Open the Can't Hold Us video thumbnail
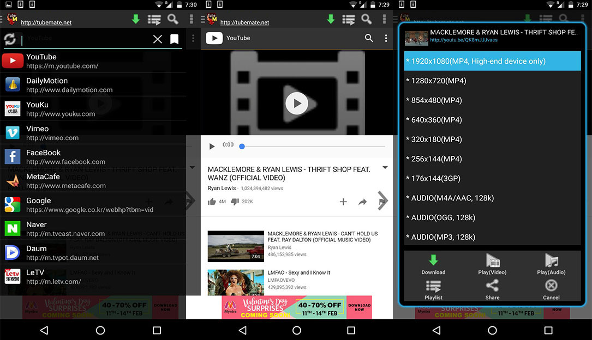Image resolution: width=592 pixels, height=340 pixels. [x=236, y=246]
